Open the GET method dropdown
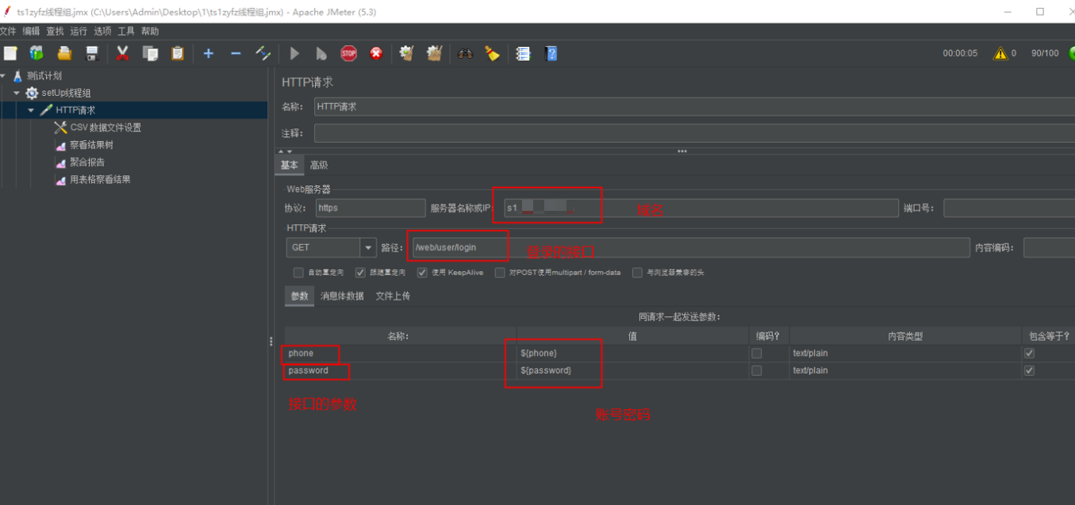 [368, 247]
